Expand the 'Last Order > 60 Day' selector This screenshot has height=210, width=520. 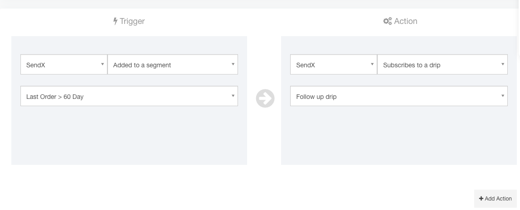(129, 97)
